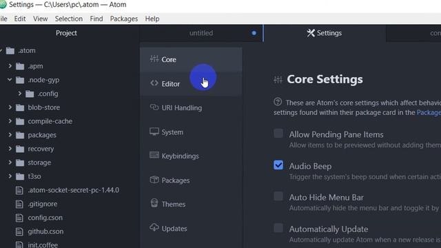
Task: Click the .gitignore file icon
Action: tap(19, 204)
